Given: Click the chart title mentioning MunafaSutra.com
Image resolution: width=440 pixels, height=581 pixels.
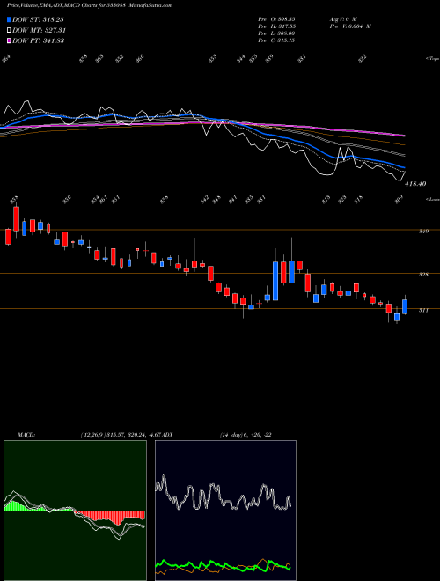Looking at the screenshot, I should [x=90, y=5].
